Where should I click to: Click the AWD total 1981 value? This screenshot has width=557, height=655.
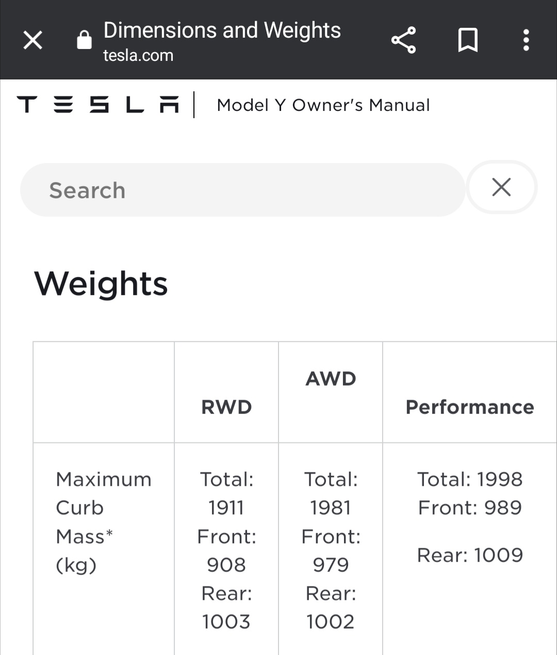tap(331, 508)
